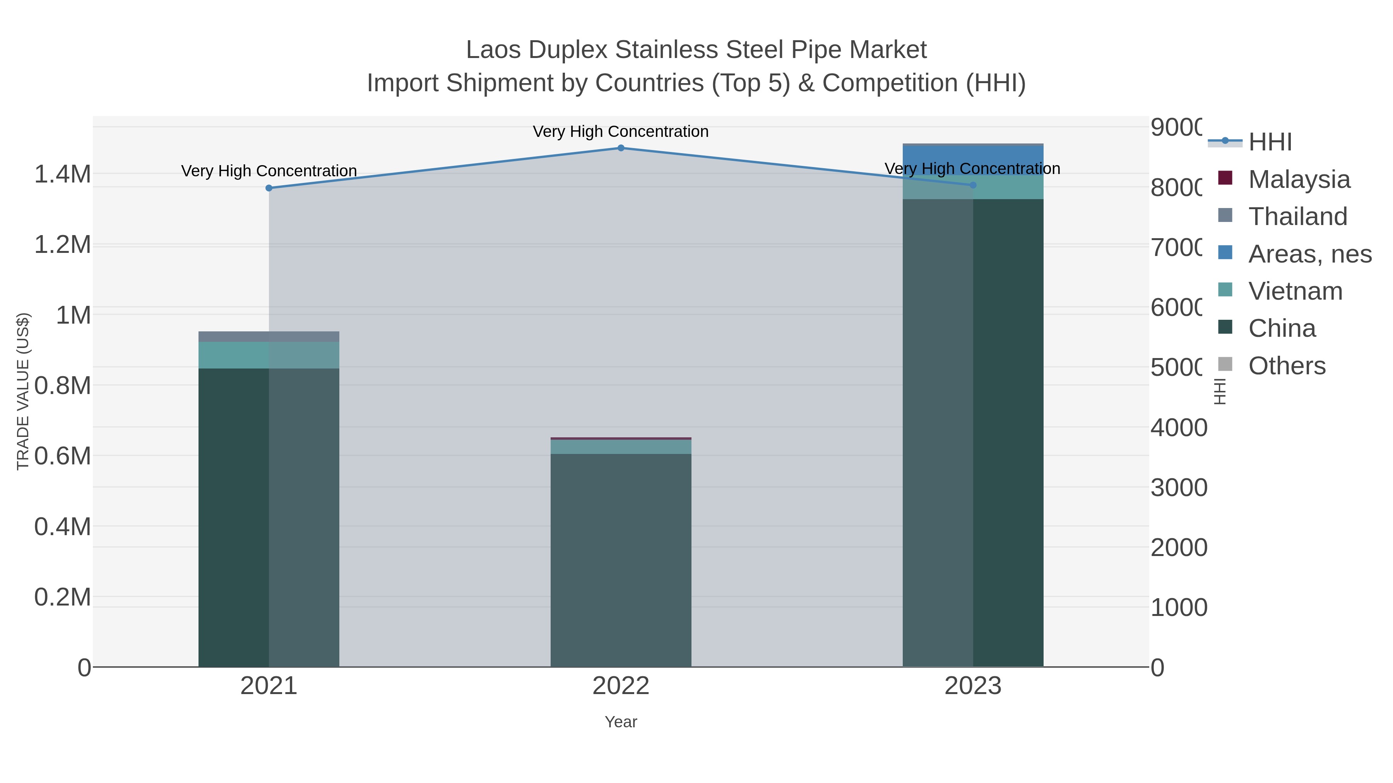
Task: Click the 2021 x-axis label
Action: click(x=269, y=686)
